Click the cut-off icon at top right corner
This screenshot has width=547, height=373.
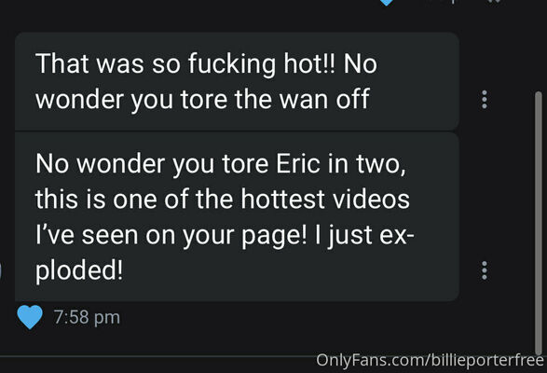click(x=495, y=1)
